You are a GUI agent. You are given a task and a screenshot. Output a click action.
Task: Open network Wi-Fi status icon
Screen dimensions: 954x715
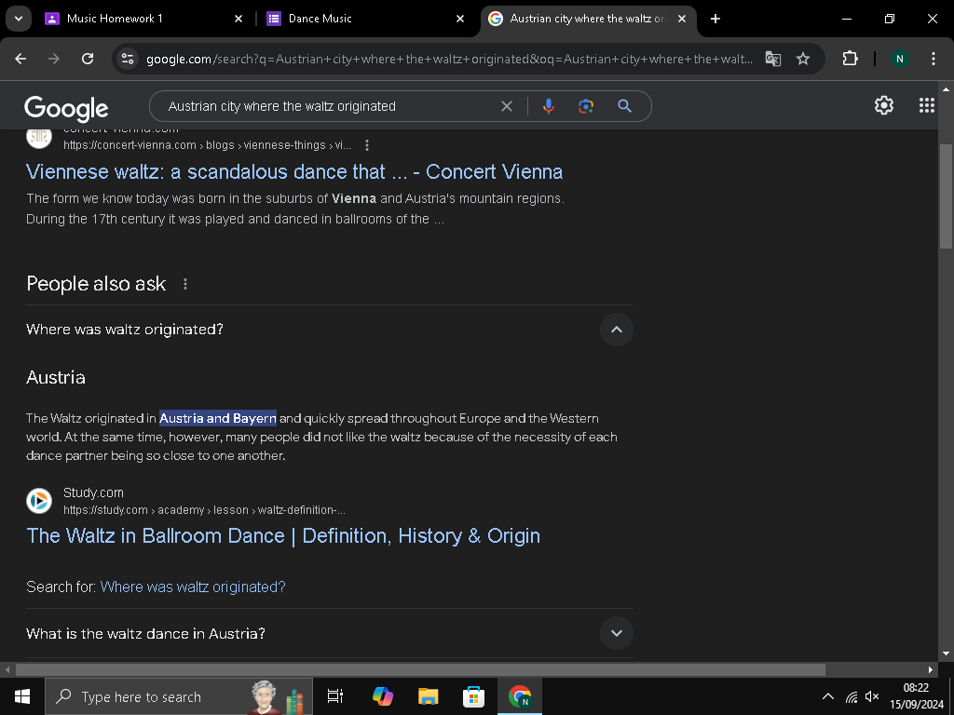[x=852, y=696]
